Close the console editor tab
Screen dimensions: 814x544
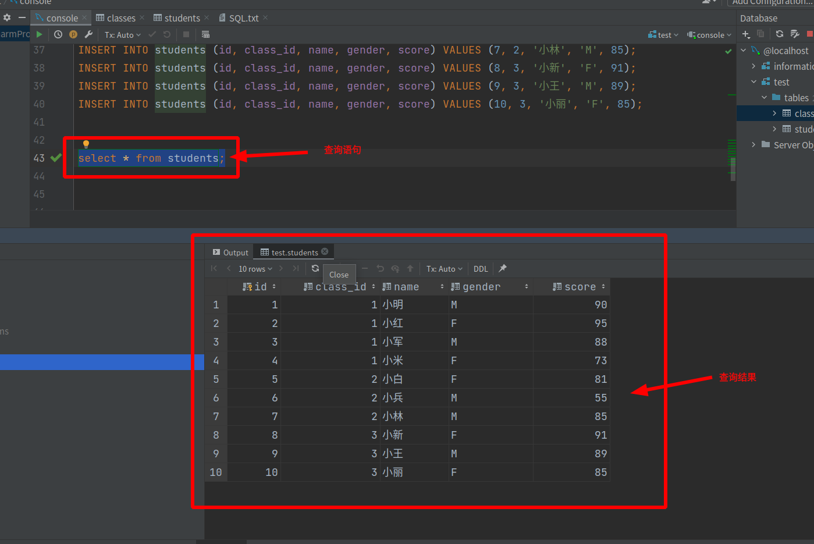pos(84,17)
